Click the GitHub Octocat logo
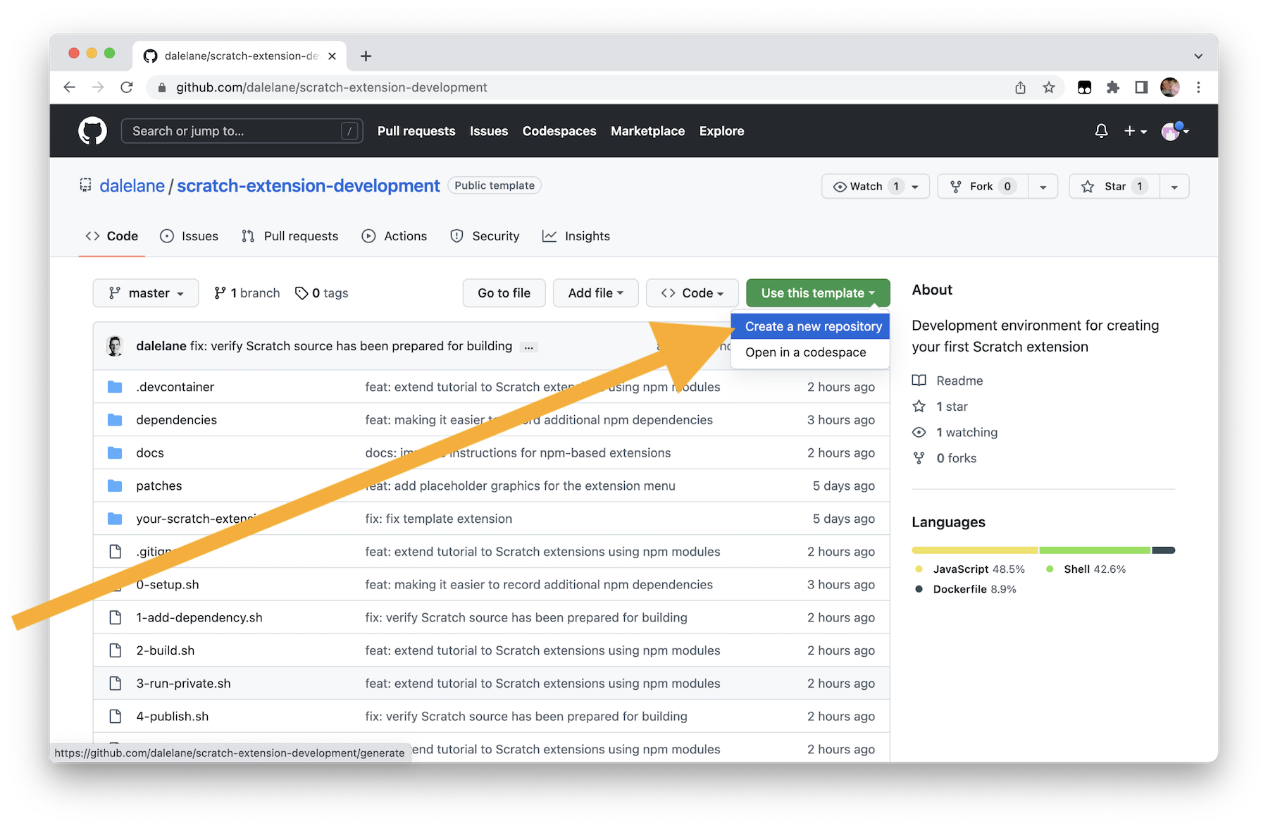The image size is (1268, 828). point(92,131)
